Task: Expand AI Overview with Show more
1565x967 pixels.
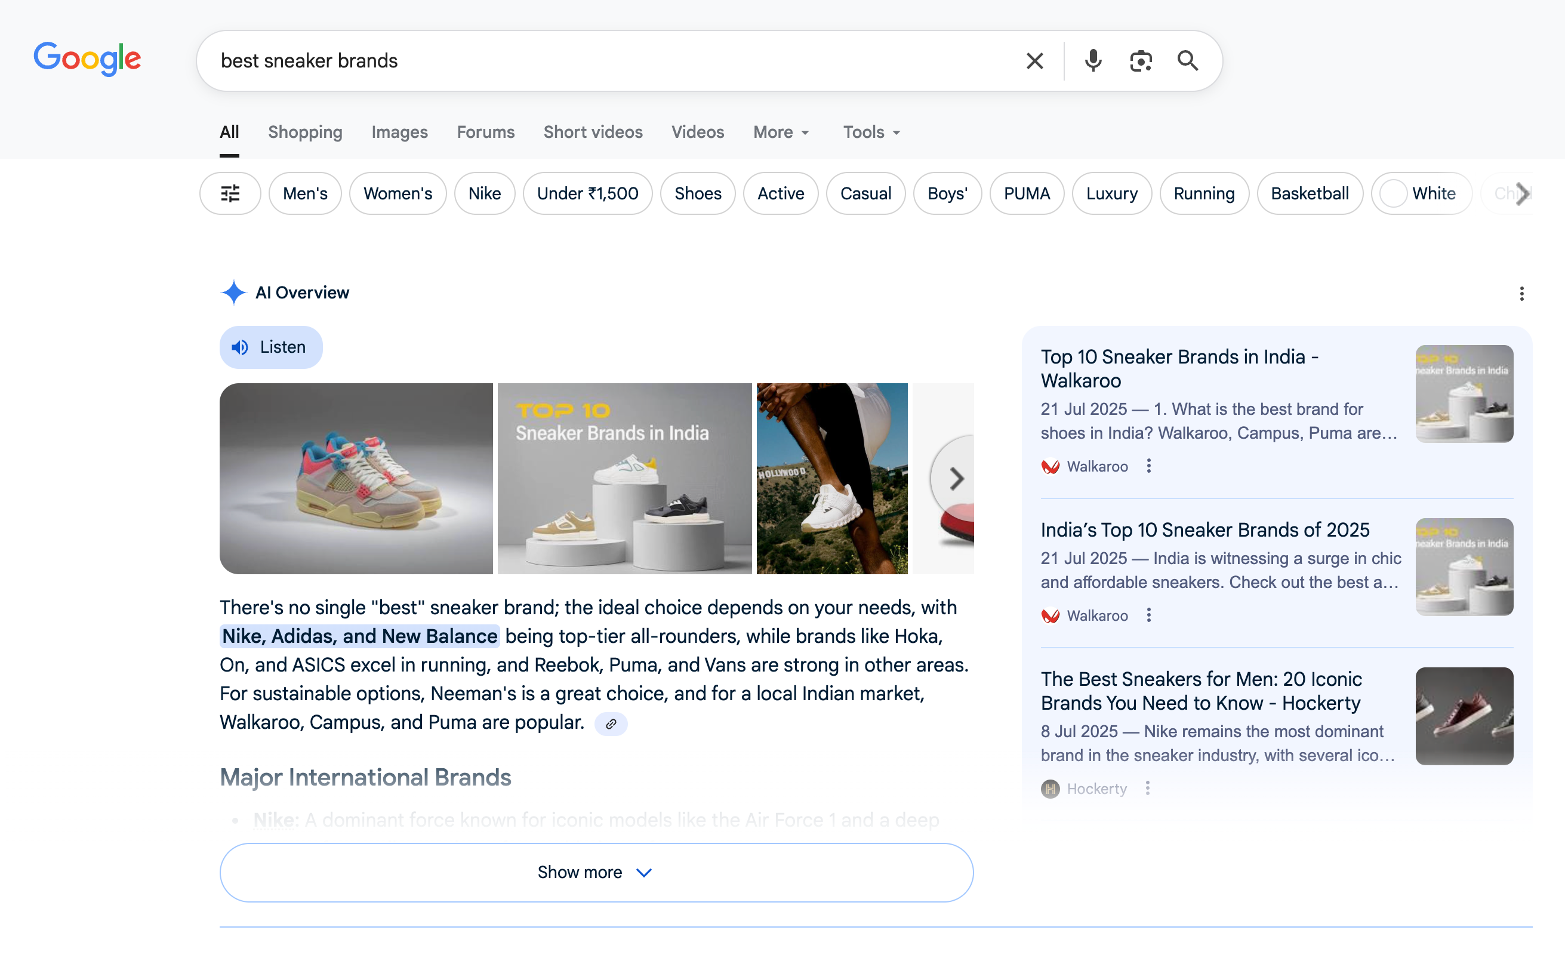Action: coord(596,872)
